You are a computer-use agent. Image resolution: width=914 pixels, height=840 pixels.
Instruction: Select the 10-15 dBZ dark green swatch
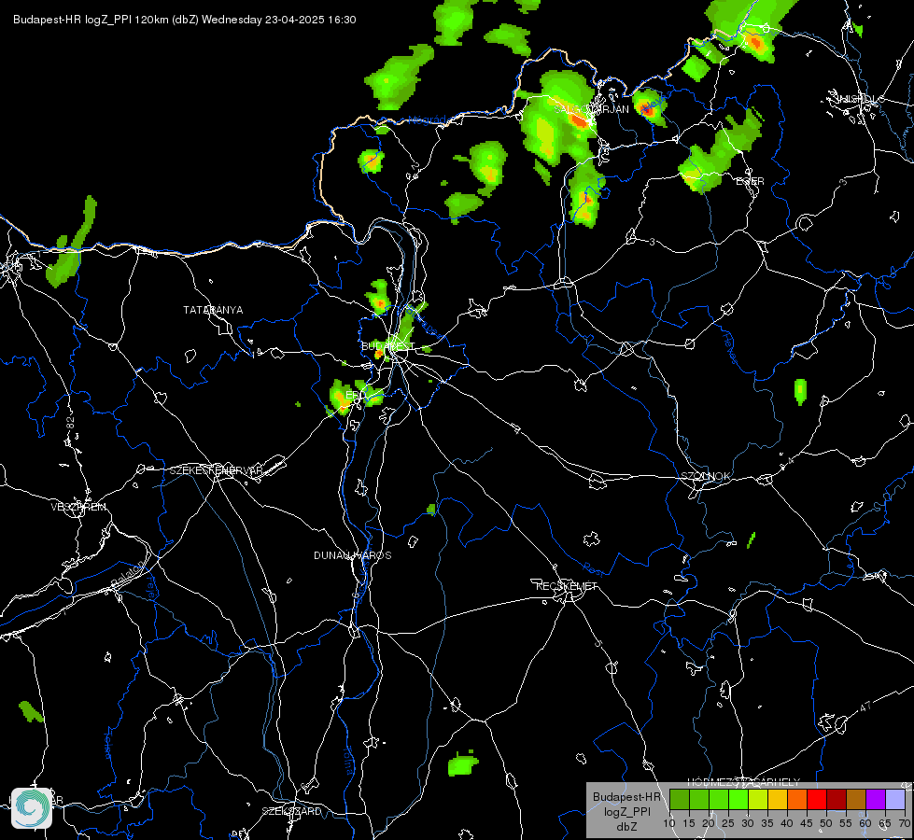(x=680, y=799)
